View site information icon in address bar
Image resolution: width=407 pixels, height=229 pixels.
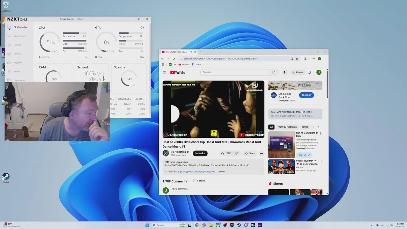(180, 59)
